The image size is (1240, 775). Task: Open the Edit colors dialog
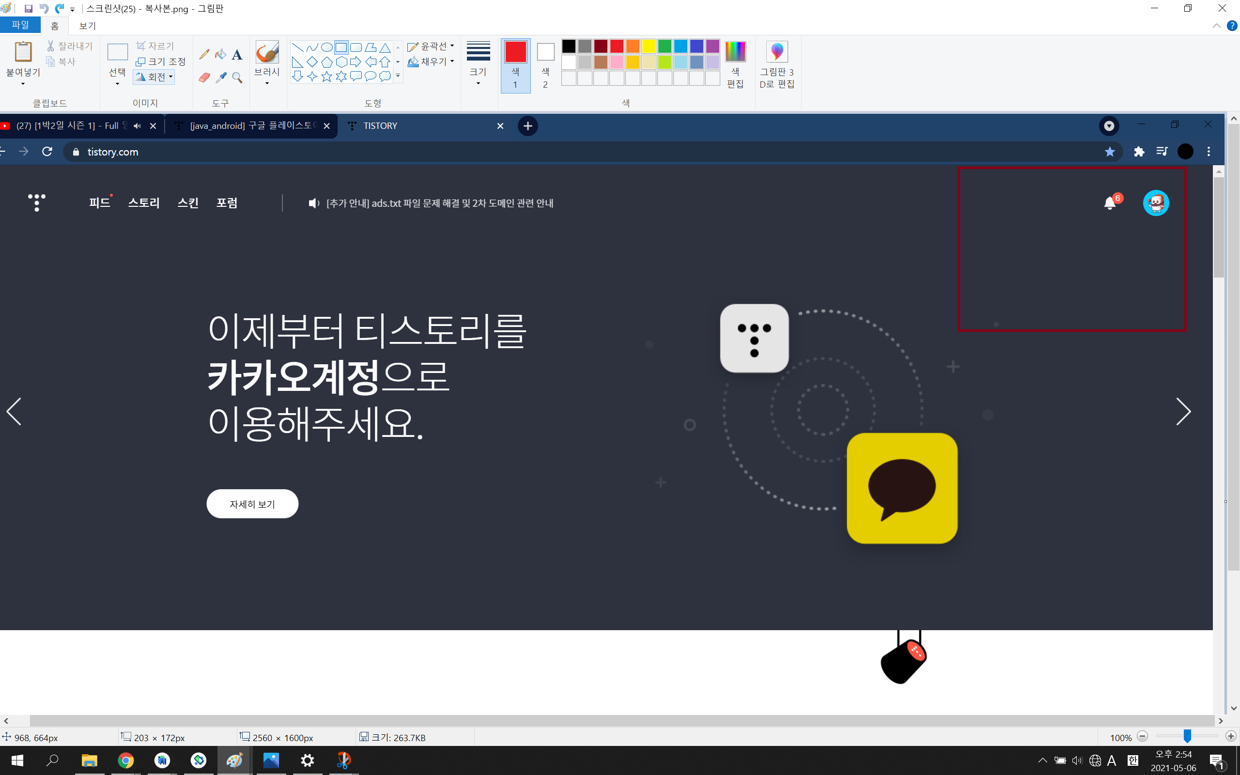point(735,64)
